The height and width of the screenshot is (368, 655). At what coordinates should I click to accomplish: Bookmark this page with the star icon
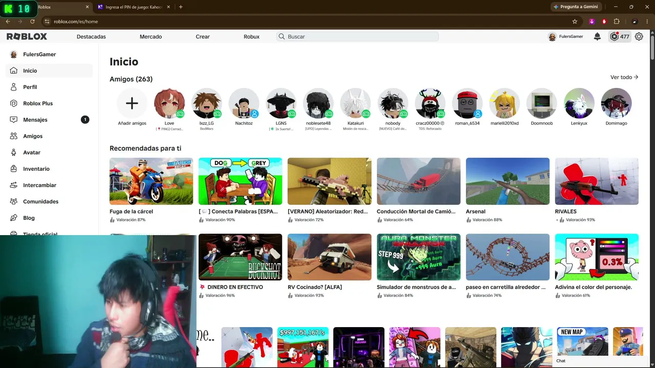(x=575, y=21)
